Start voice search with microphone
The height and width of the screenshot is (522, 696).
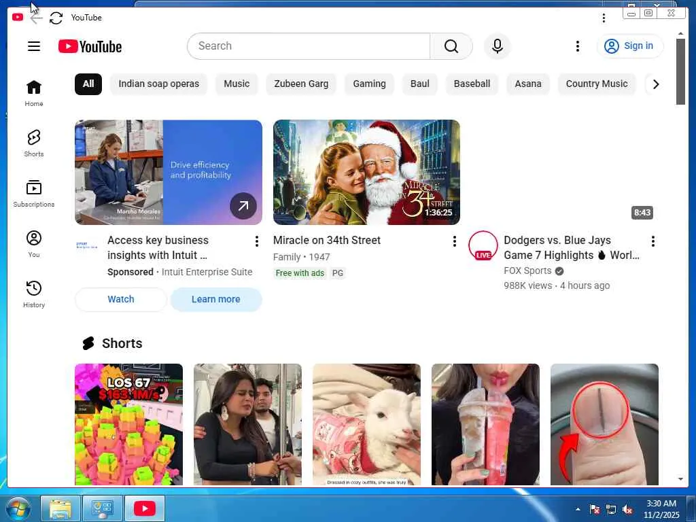click(x=498, y=46)
